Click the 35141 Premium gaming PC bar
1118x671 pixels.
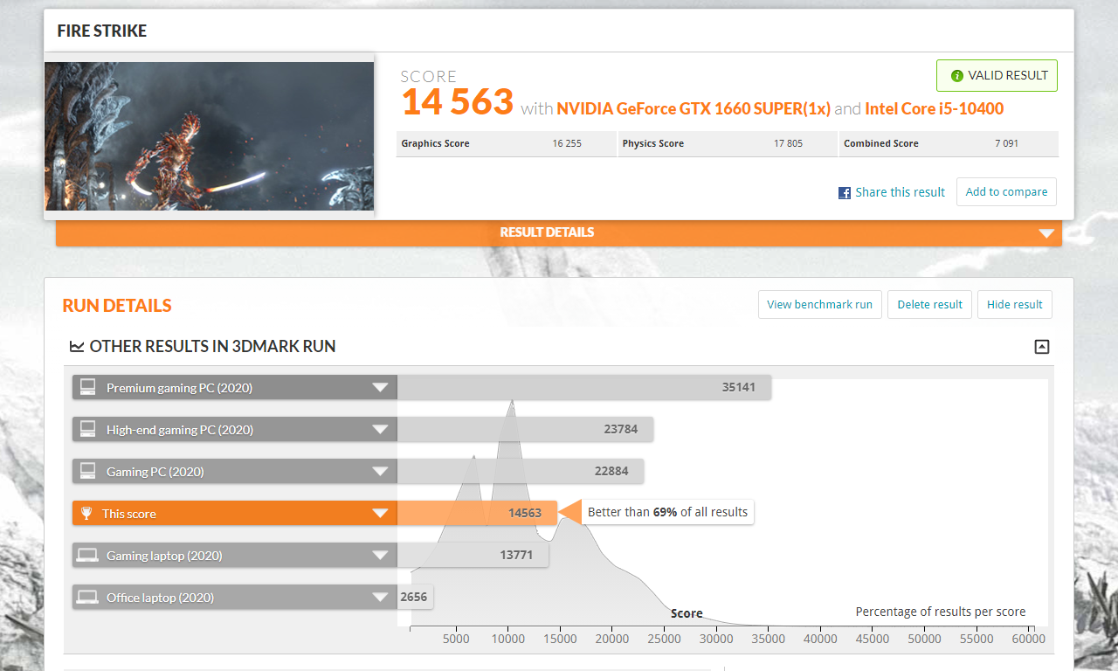pyautogui.click(x=584, y=388)
